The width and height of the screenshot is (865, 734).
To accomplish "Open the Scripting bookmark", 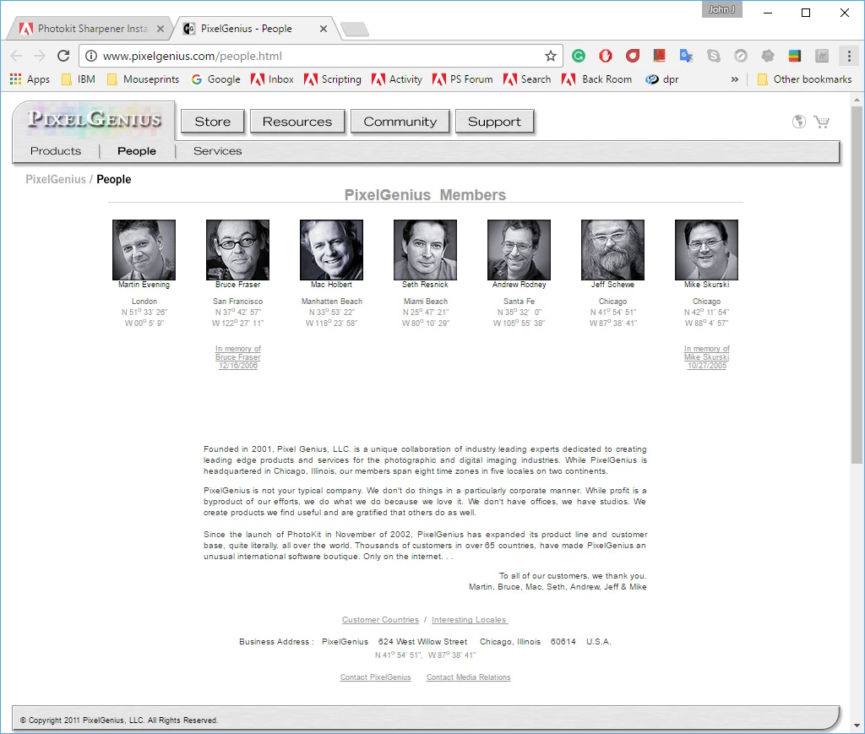I will (x=333, y=79).
